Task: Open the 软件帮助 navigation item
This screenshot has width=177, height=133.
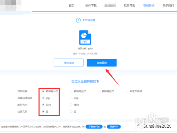Action: coord(129,5)
